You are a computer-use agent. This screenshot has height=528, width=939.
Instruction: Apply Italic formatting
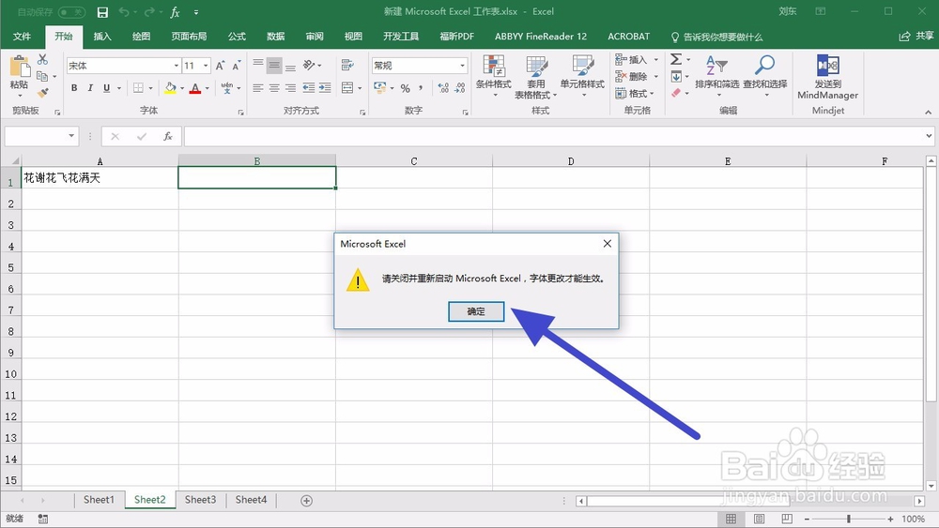(x=90, y=88)
